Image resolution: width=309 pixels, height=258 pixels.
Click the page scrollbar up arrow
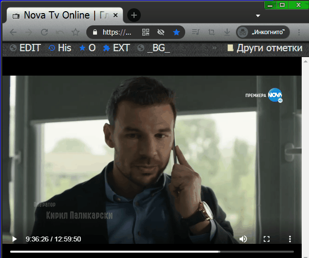[x=306, y=61]
